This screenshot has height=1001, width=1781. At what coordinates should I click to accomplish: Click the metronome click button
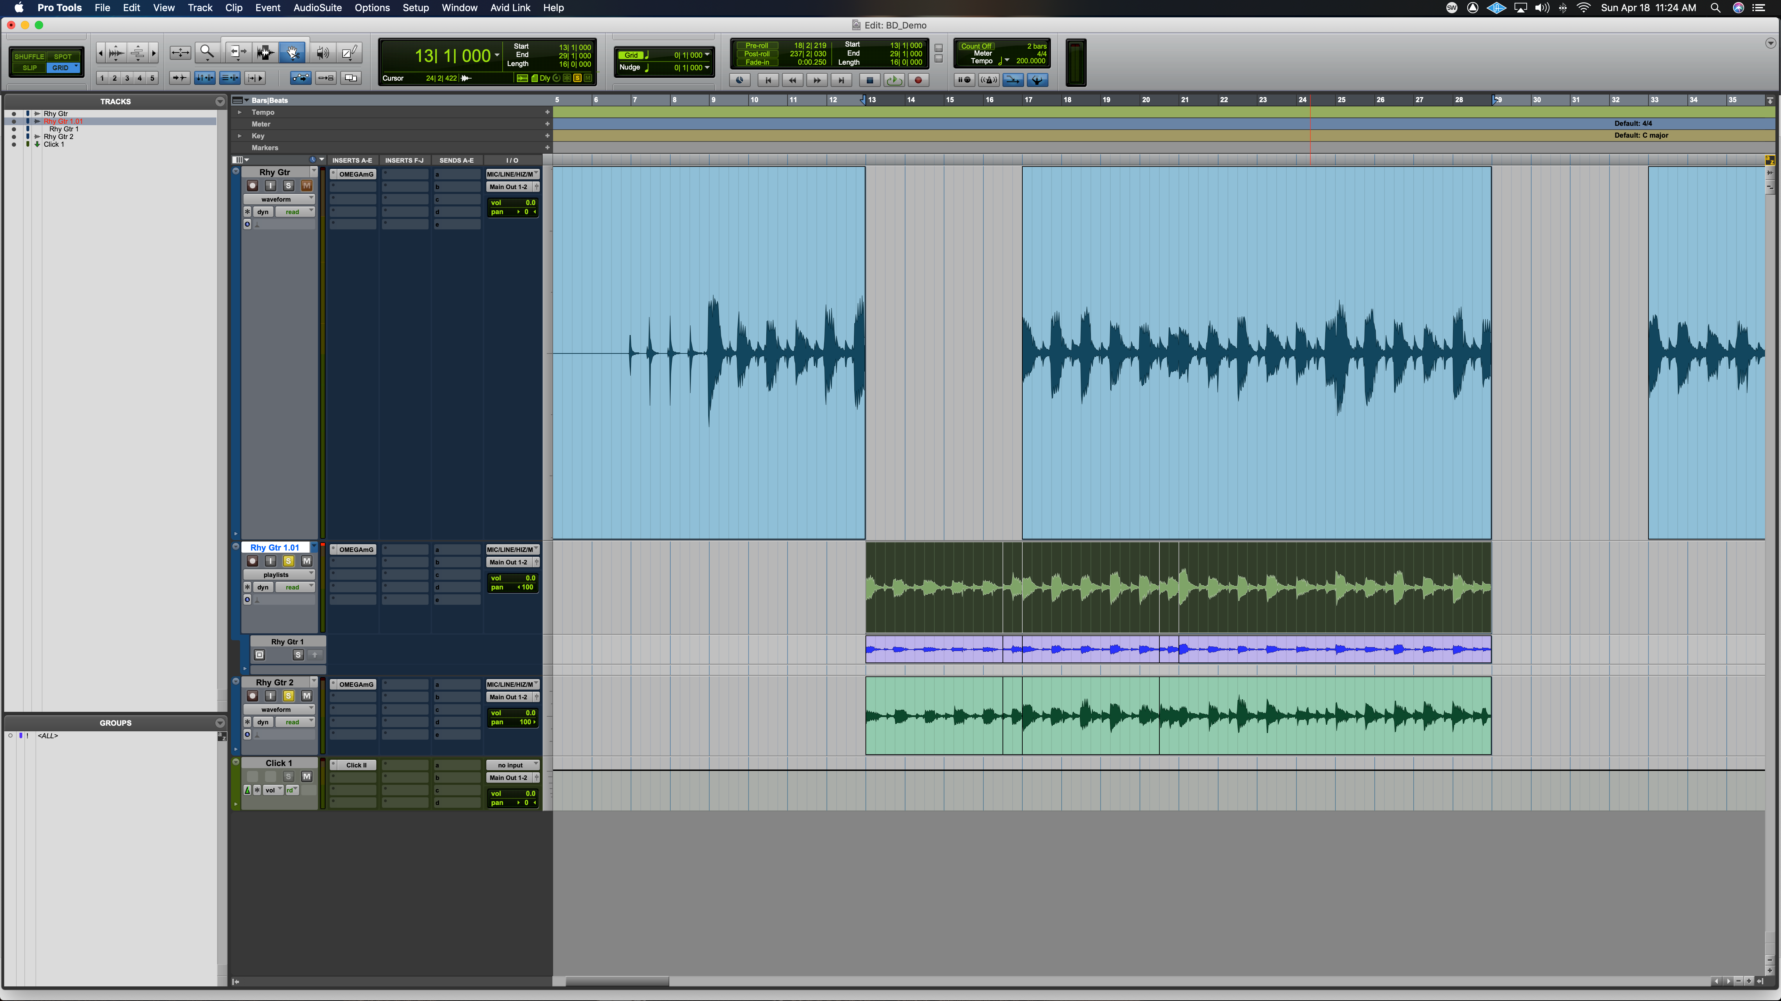[989, 80]
